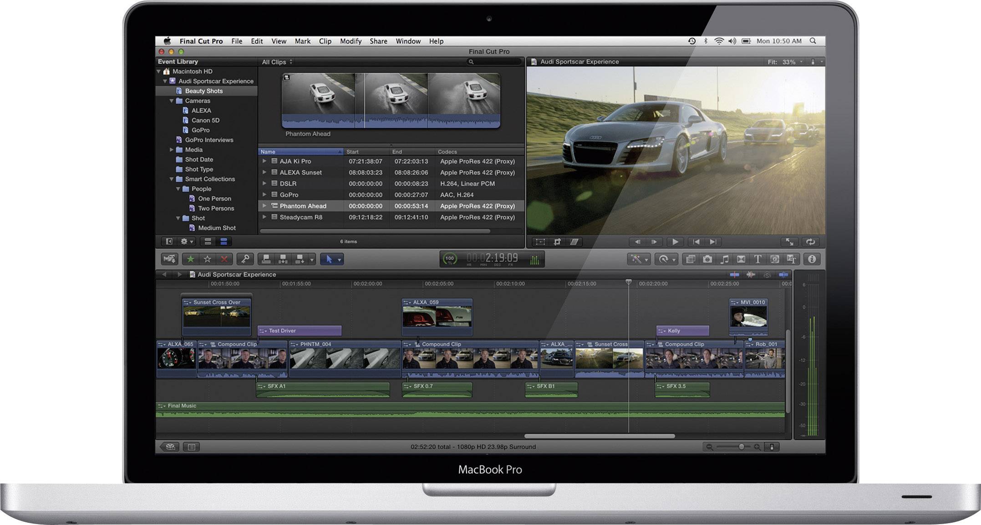
Task: Expand the Media folder
Action: 172,150
